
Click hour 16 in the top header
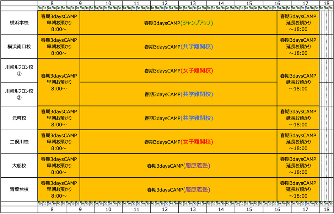pyautogui.click(x=277, y=3)
